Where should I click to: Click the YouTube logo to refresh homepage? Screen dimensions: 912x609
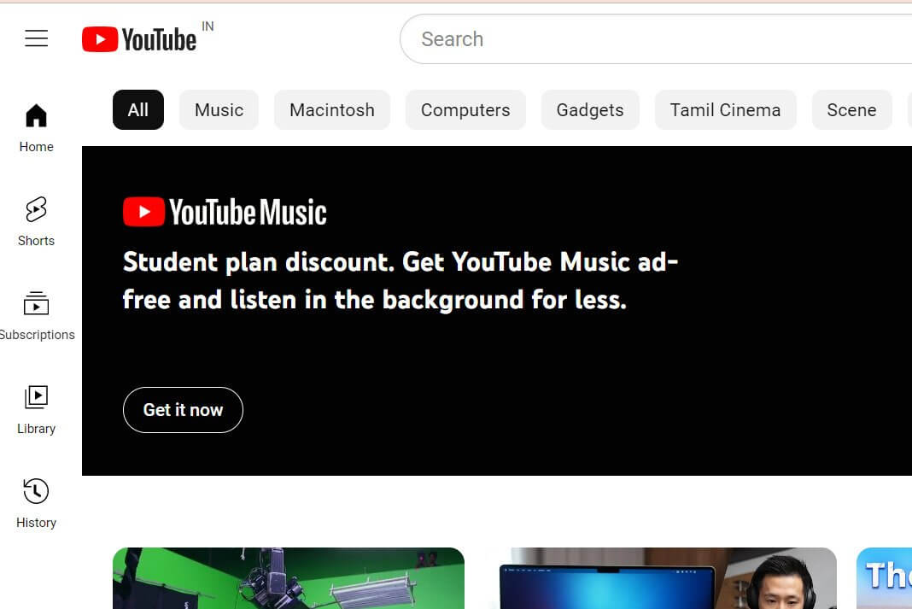pos(139,38)
